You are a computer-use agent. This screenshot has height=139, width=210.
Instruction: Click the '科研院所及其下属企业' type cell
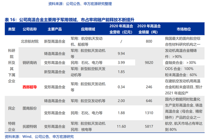(x=12, y=66)
